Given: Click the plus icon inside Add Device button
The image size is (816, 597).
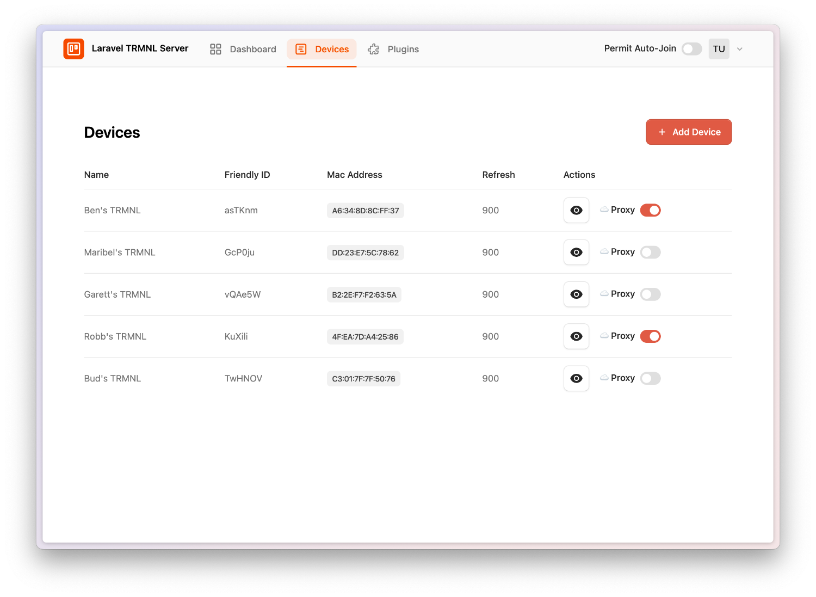Looking at the screenshot, I should [662, 132].
